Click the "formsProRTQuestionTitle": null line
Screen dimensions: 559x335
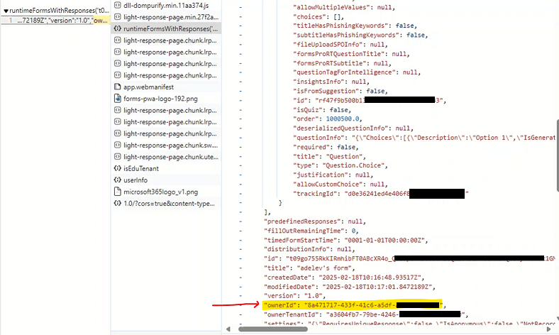pos(352,54)
